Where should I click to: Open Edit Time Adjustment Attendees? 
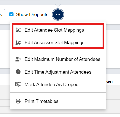(x=58, y=72)
